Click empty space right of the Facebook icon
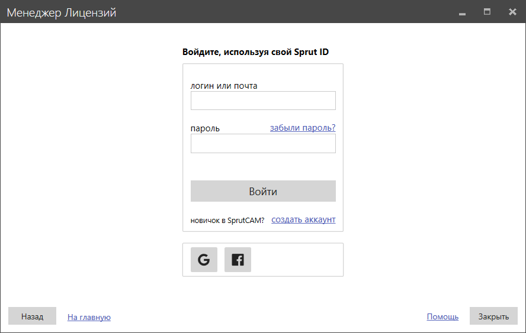The height and width of the screenshot is (333, 526). tap(296, 260)
